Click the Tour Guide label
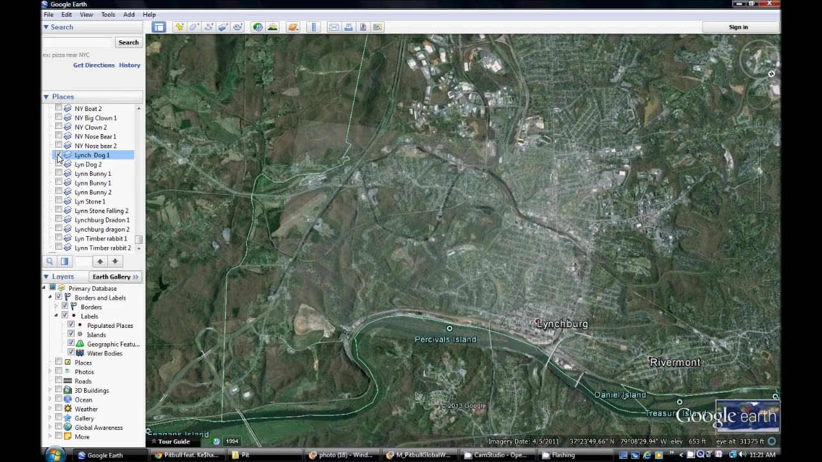Image resolution: width=822 pixels, height=462 pixels. pos(174,441)
